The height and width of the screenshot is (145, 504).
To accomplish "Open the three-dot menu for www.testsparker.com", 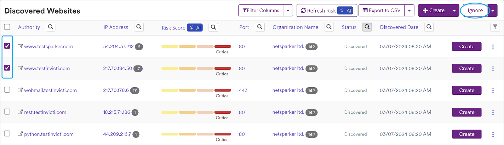I will click(x=493, y=47).
